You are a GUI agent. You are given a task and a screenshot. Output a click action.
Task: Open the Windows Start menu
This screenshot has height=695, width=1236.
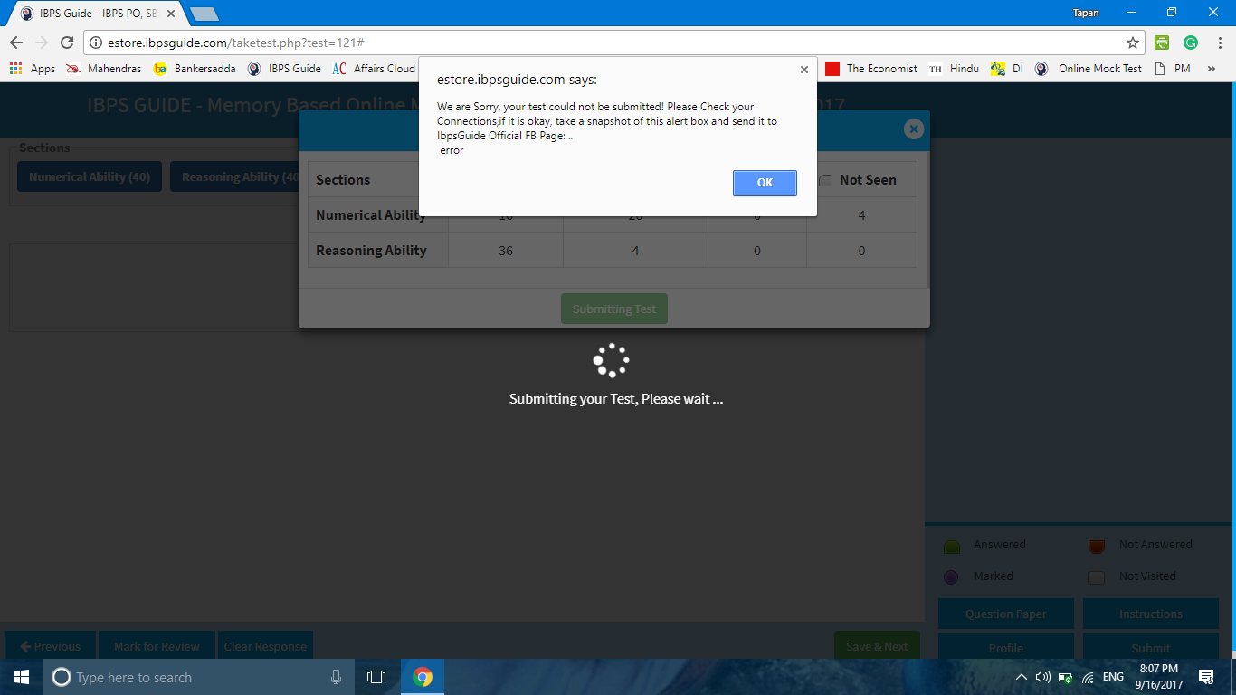pos(22,677)
